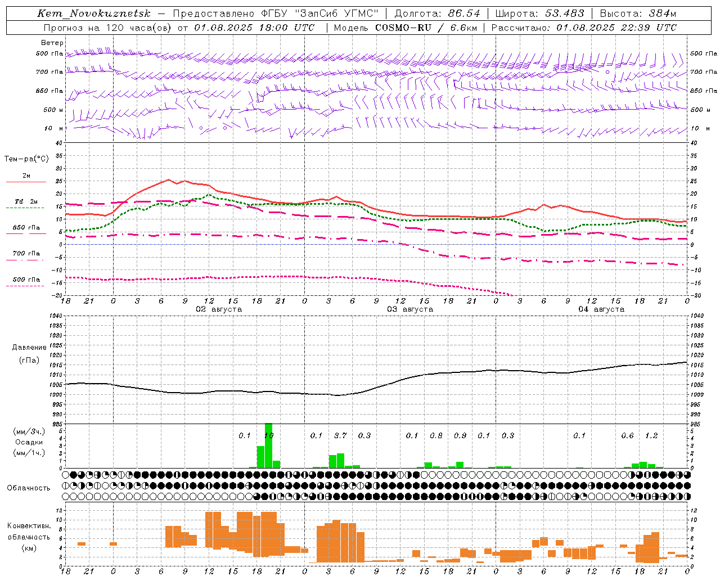Select the text Предоставлено ФГБУ "ЗапСиб УГМС"
The height and width of the screenshot is (576, 720).
click(x=276, y=13)
